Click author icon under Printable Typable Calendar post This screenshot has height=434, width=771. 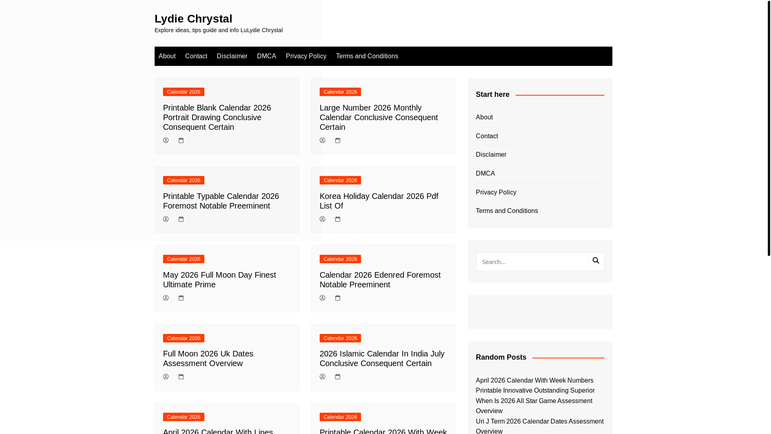[166, 219]
